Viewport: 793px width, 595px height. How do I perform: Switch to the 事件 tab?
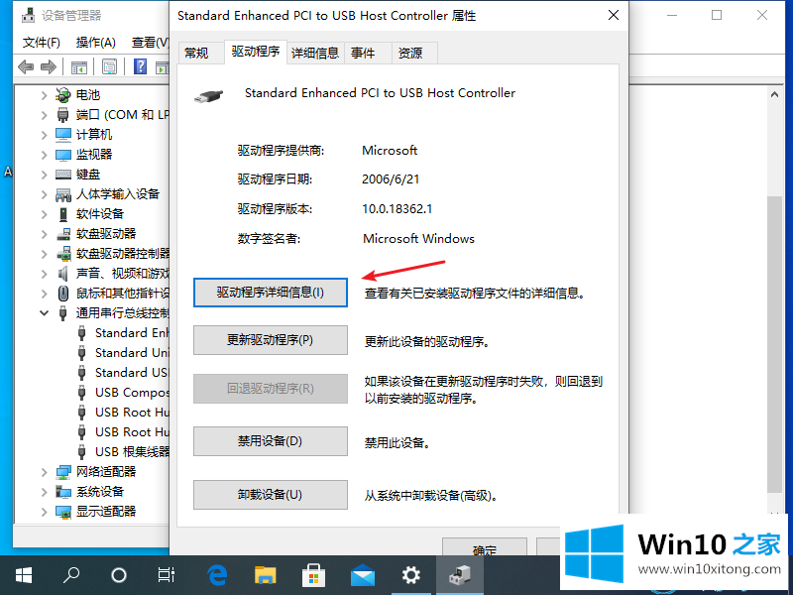368,54
